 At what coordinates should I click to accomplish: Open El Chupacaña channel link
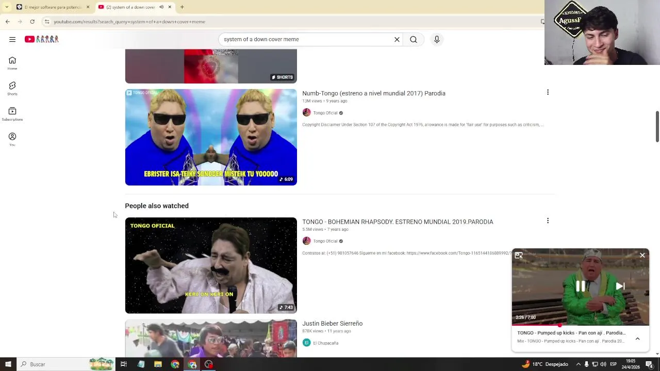(326, 343)
